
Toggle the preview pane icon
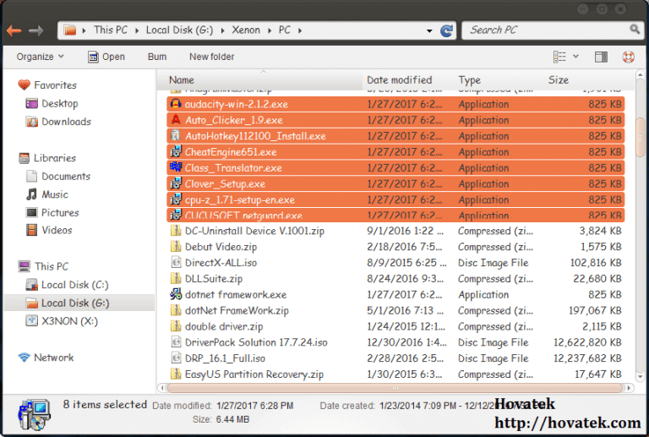tap(601, 57)
